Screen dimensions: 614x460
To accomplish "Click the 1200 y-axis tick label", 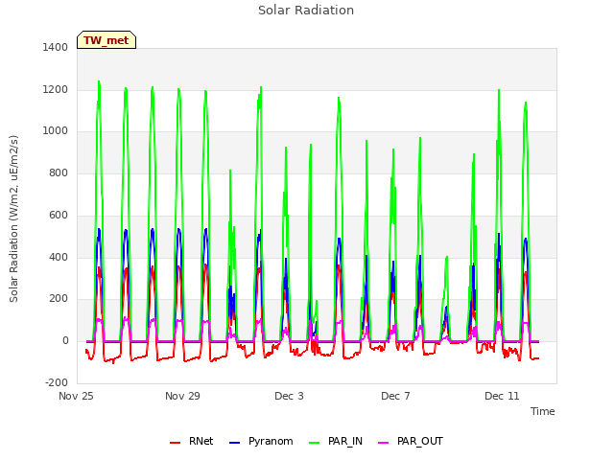I will point(56,89).
